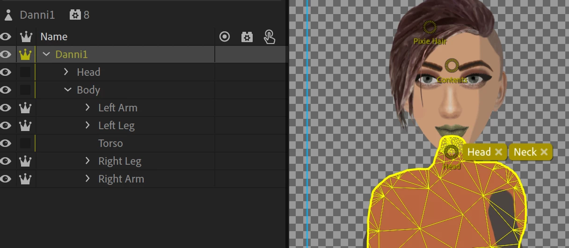This screenshot has width=569, height=248.
Task: Select the Head handle at the neck
Action: (452, 152)
